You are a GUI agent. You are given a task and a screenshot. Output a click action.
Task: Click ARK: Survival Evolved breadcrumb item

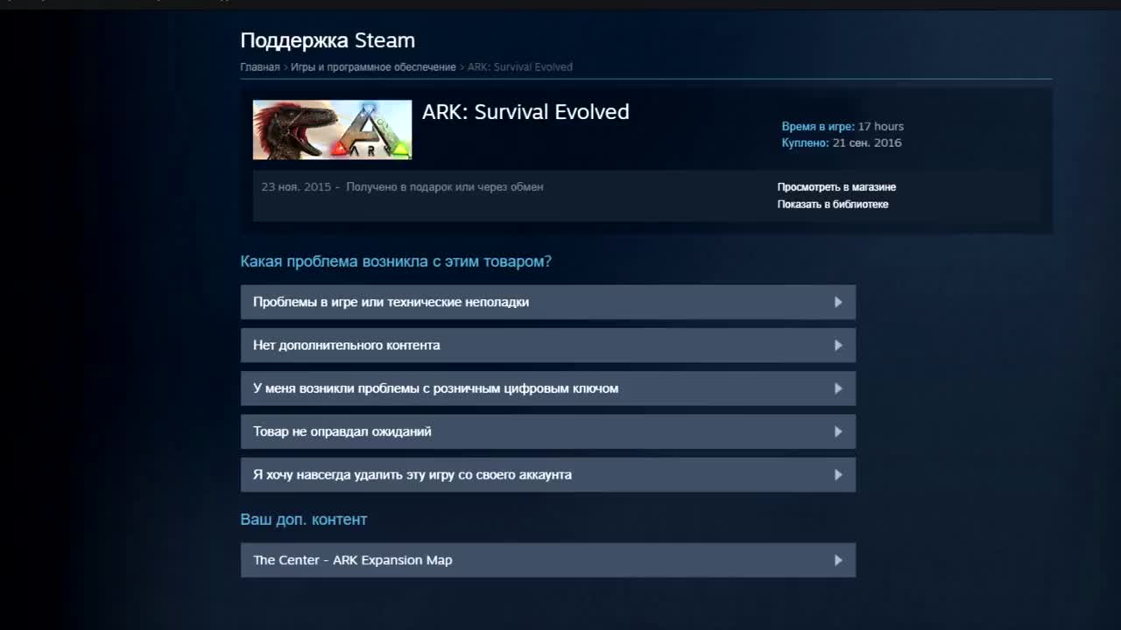pyautogui.click(x=520, y=67)
